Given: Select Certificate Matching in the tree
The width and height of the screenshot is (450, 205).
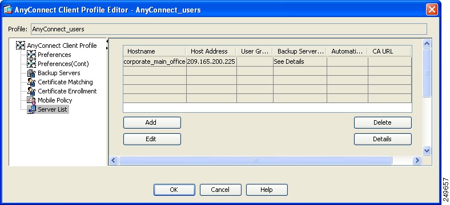Looking at the screenshot, I should click(x=65, y=82).
